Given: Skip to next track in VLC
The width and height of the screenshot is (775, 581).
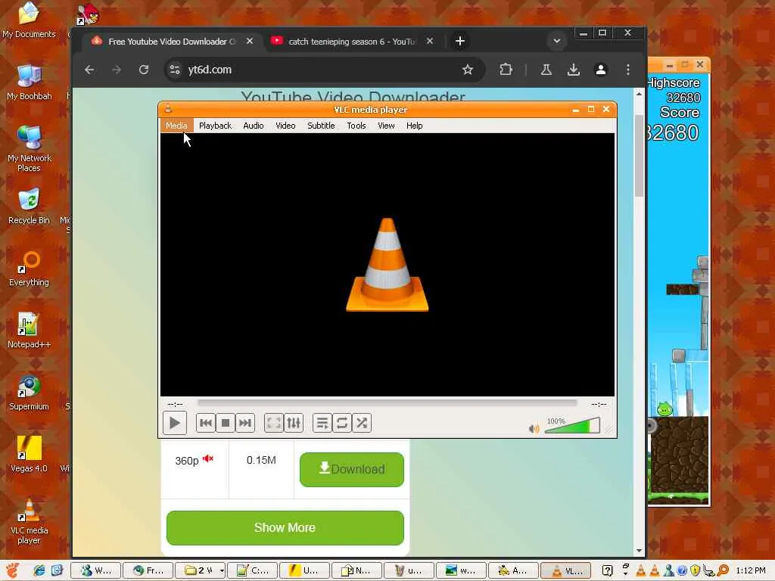Looking at the screenshot, I should (245, 423).
